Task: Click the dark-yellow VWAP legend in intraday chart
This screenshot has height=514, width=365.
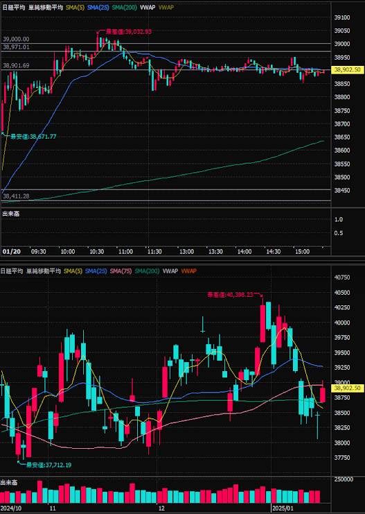Action: [x=166, y=7]
